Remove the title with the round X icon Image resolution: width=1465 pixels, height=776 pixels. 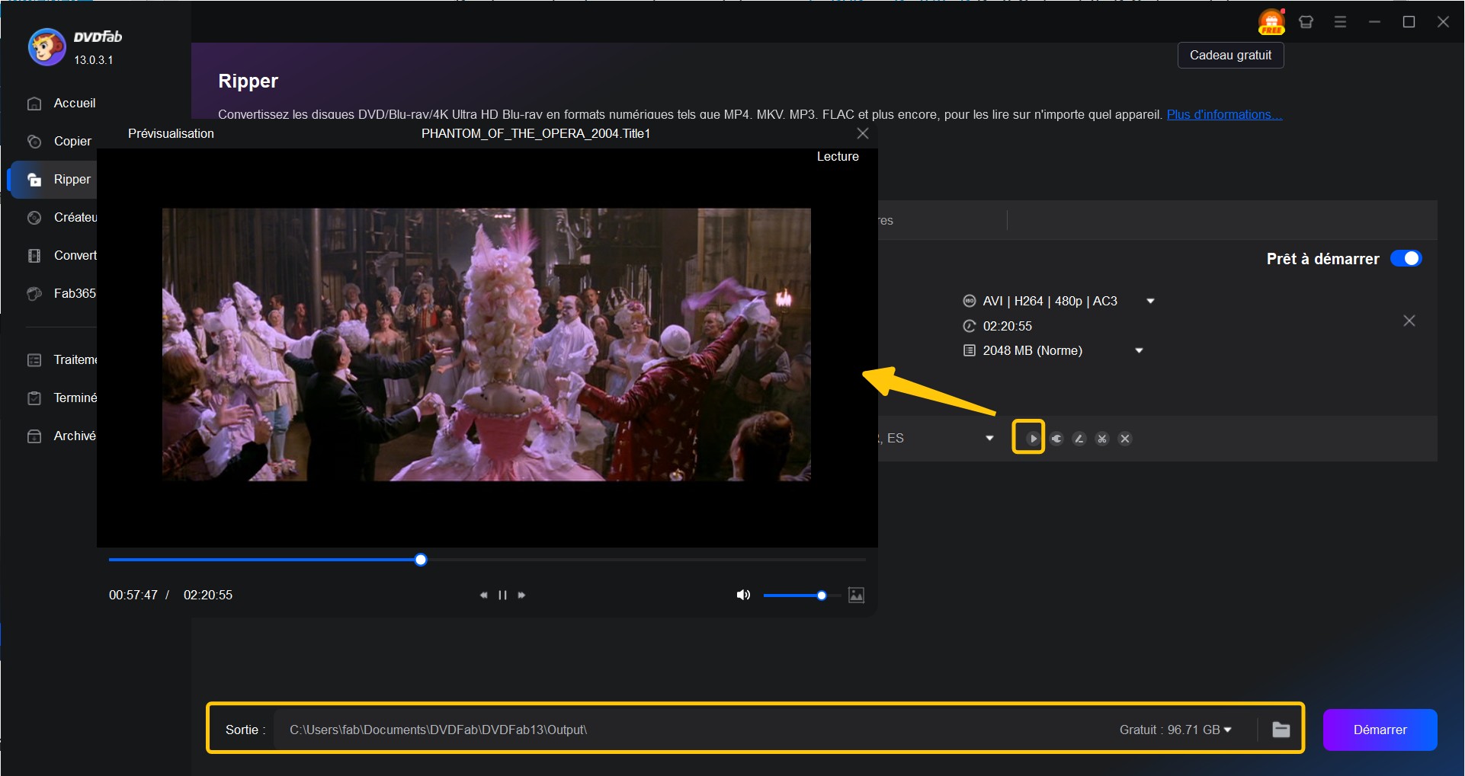click(1125, 438)
